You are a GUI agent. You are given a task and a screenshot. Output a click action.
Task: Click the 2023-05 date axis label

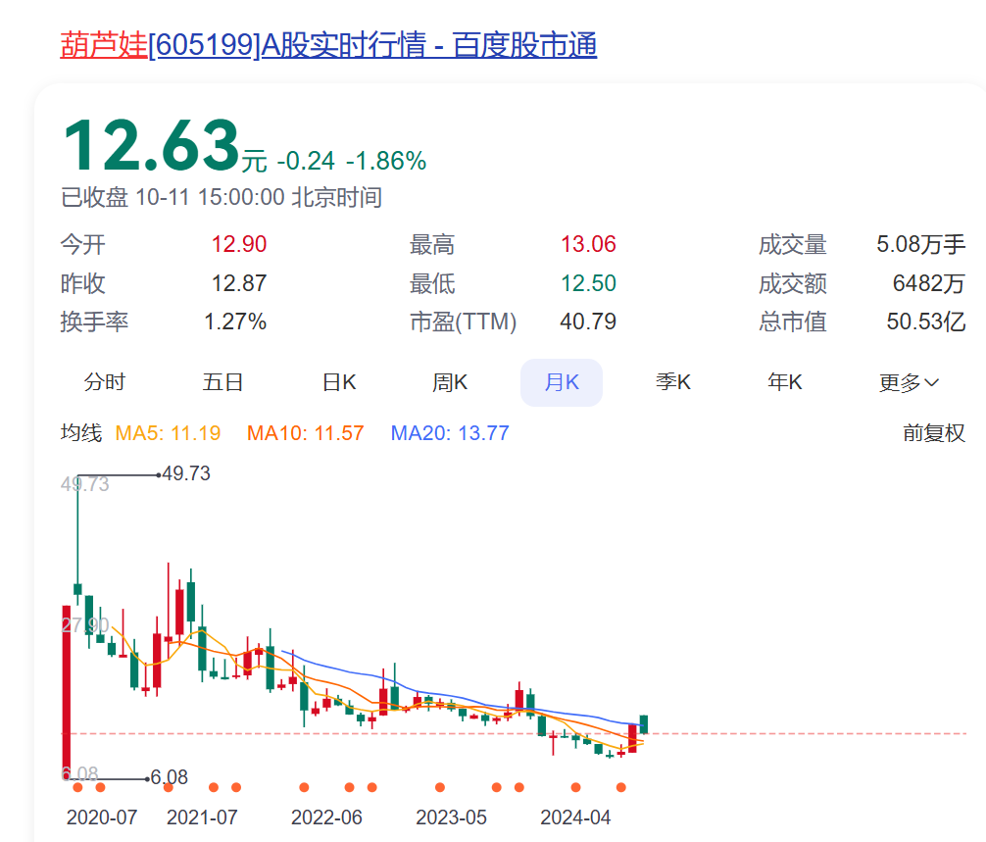tap(451, 817)
